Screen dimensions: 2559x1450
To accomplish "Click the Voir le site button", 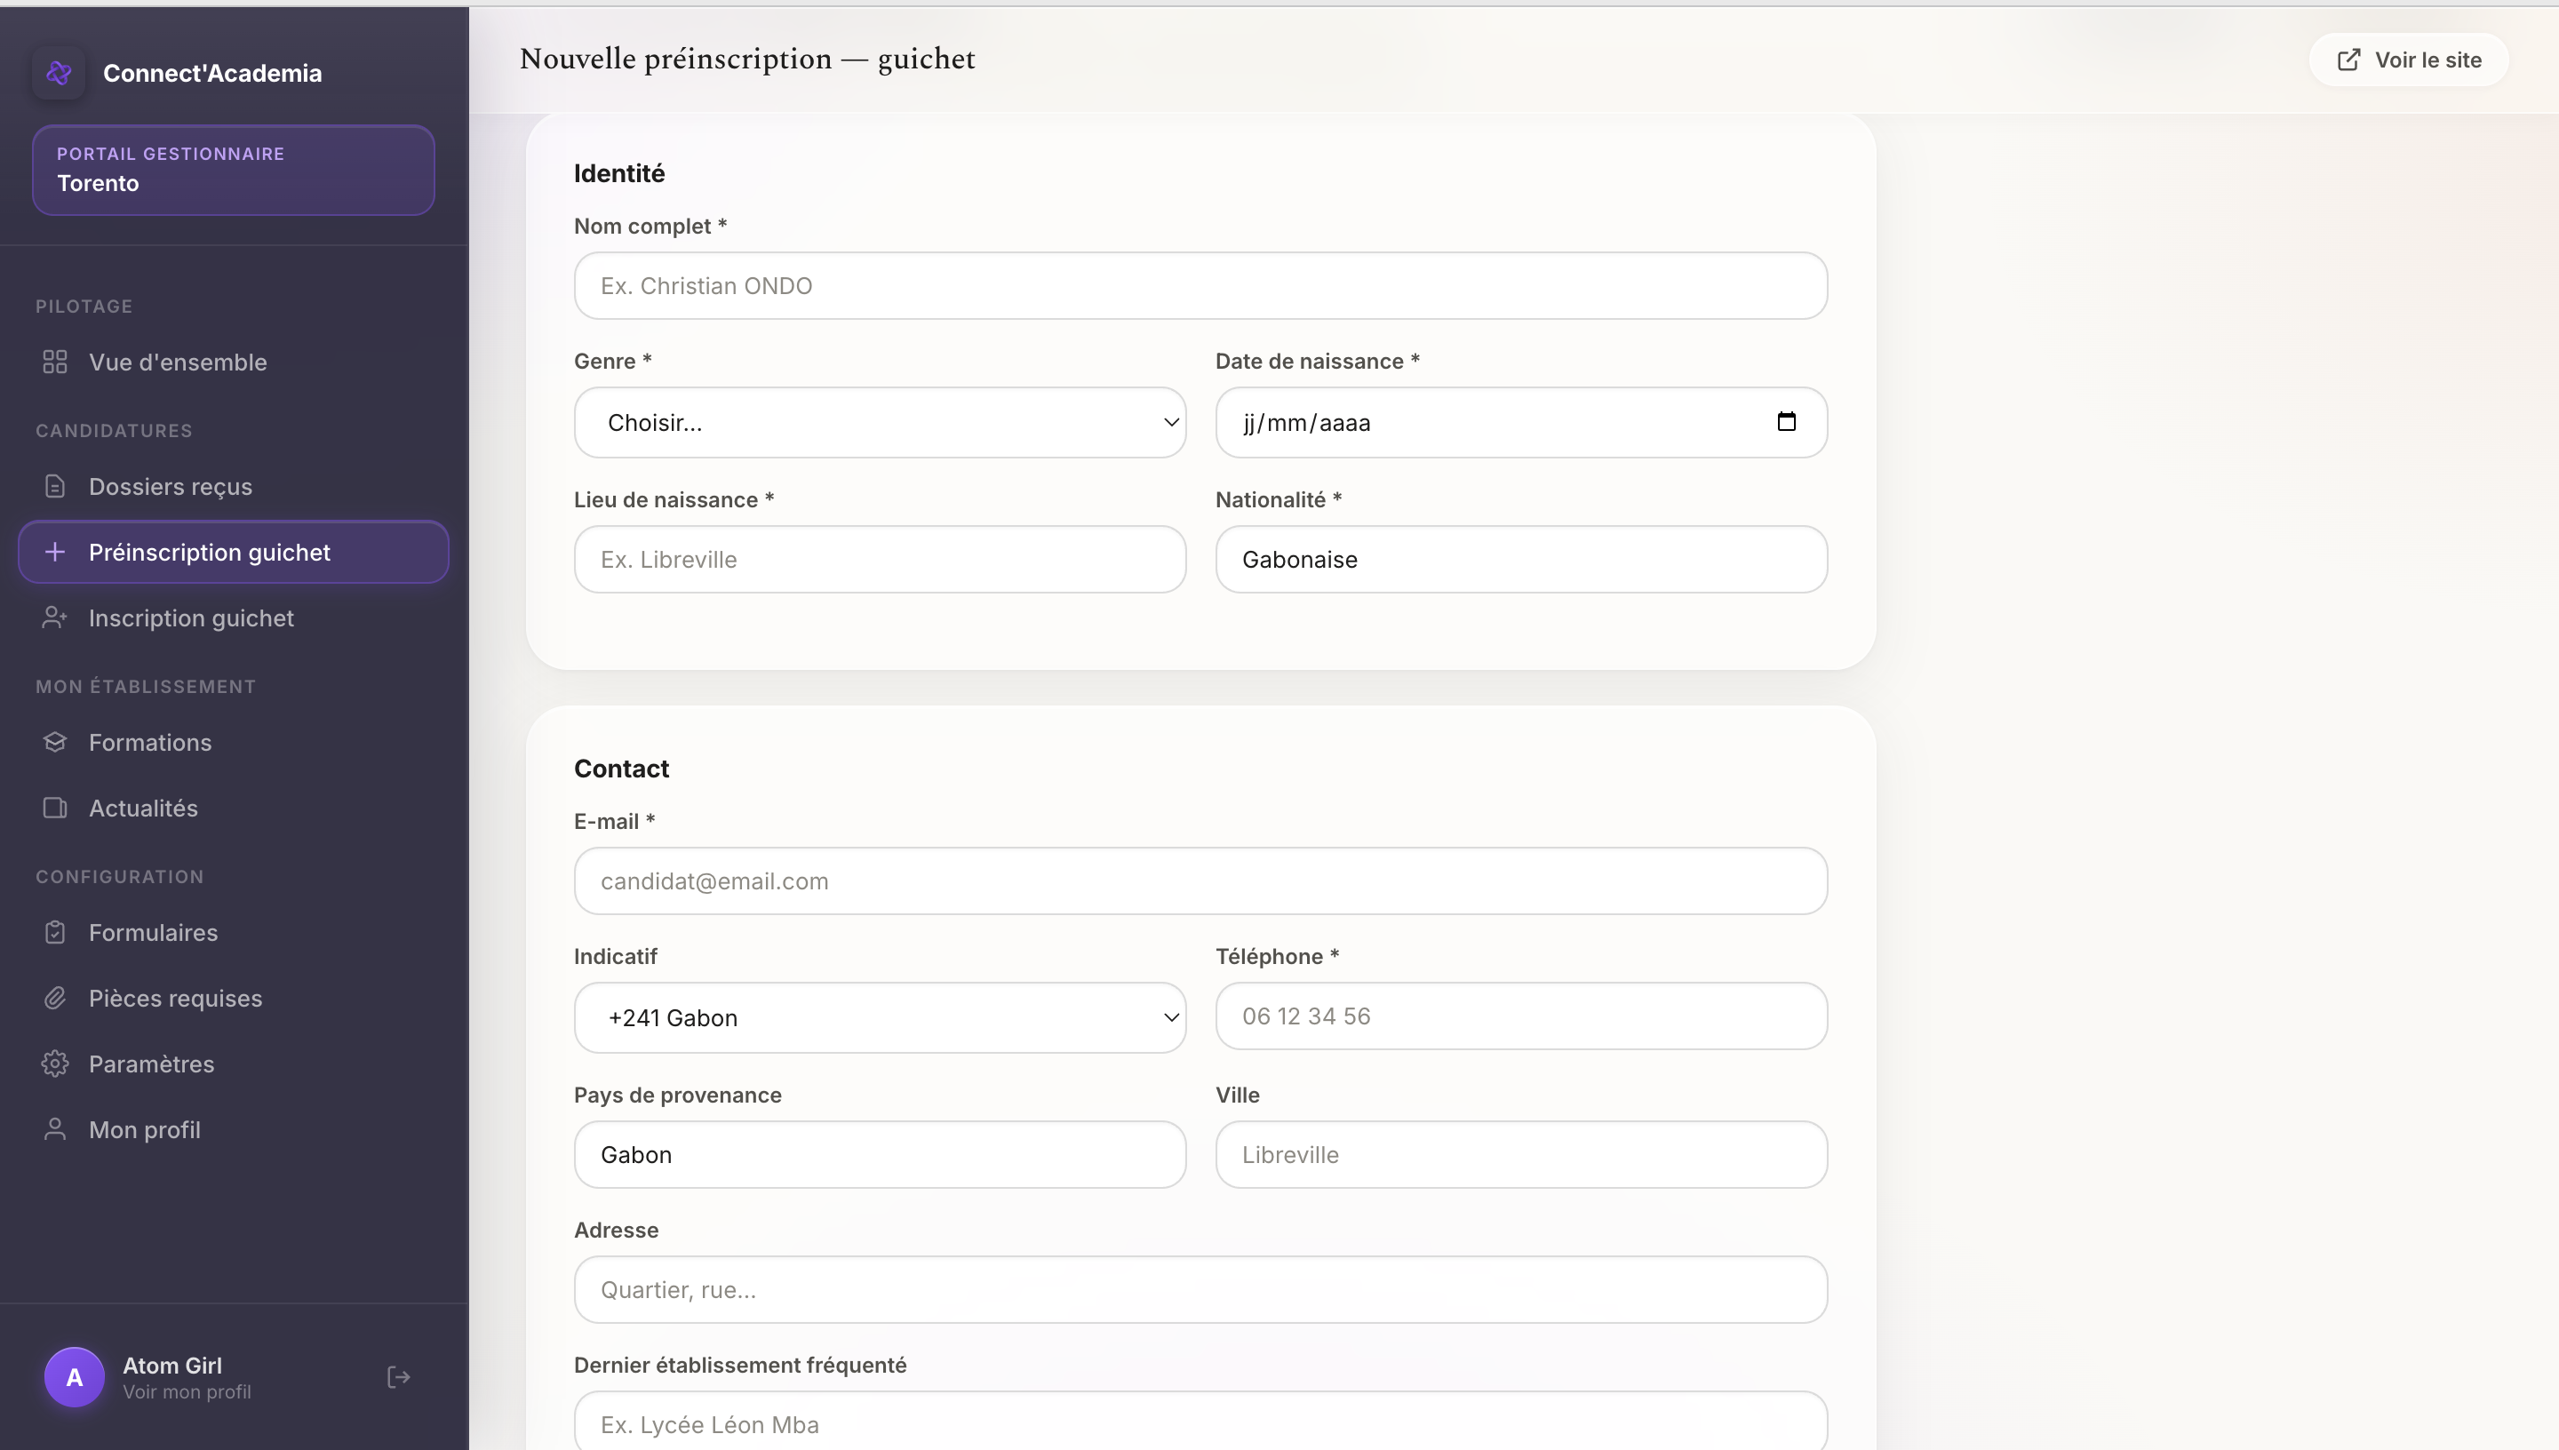I will pos(2408,60).
